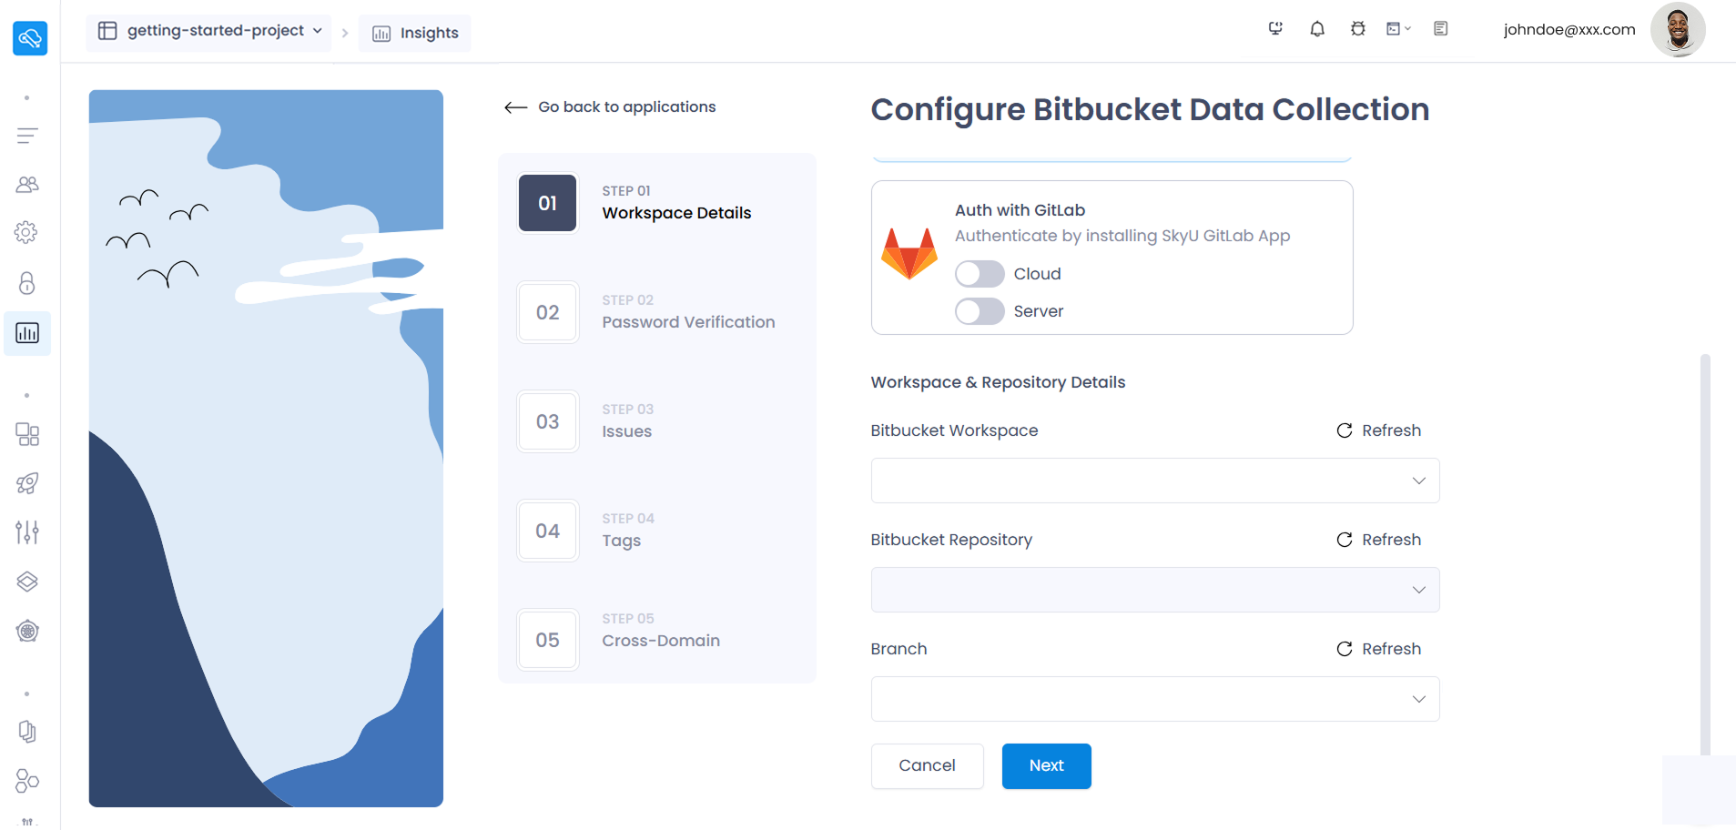Click the GitLab fox logo

(909, 253)
